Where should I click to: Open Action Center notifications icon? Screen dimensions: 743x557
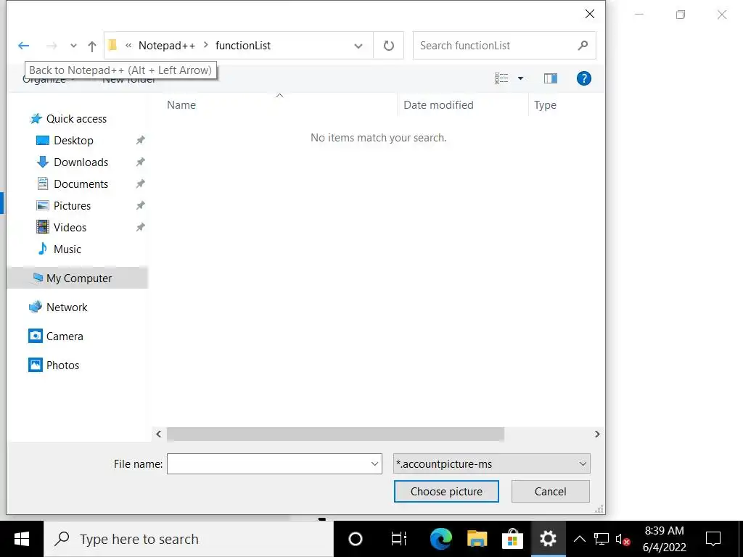(x=713, y=539)
